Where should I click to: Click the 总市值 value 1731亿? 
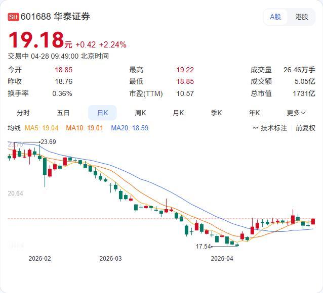pos(304,93)
